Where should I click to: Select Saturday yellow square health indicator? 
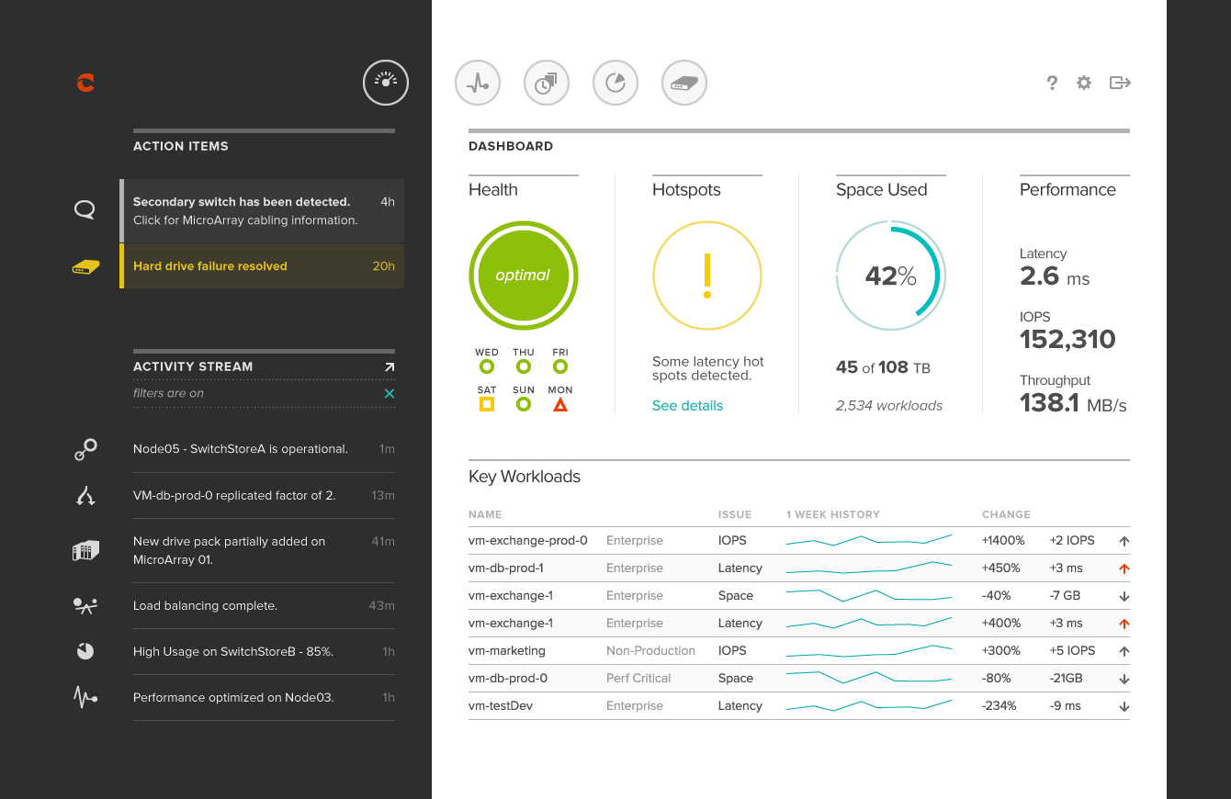(x=487, y=404)
